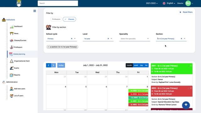Open Professors from the sidebar

(x=16, y=47)
